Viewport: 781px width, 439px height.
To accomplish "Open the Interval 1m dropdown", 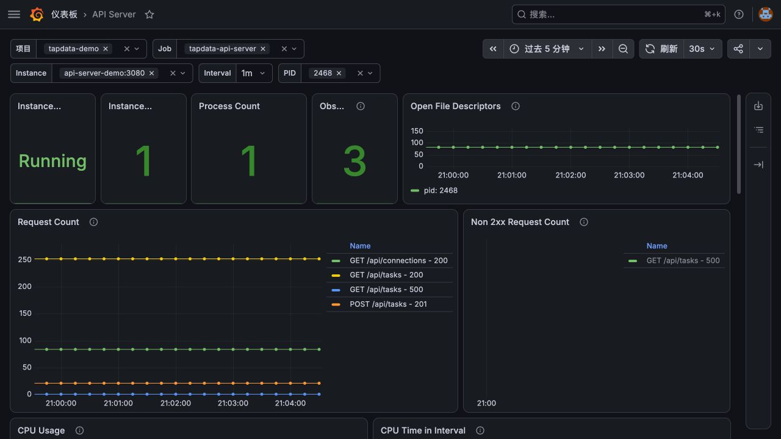I will [x=254, y=73].
